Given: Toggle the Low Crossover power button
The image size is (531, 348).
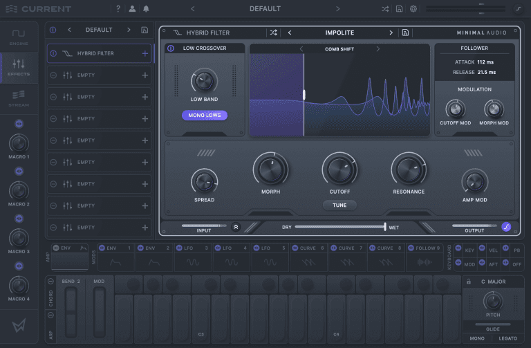Looking at the screenshot, I should [x=171, y=48].
